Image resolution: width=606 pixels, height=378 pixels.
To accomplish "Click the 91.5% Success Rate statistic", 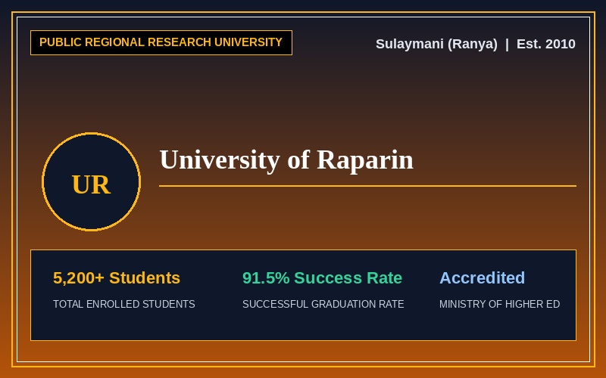I will pyautogui.click(x=323, y=278).
